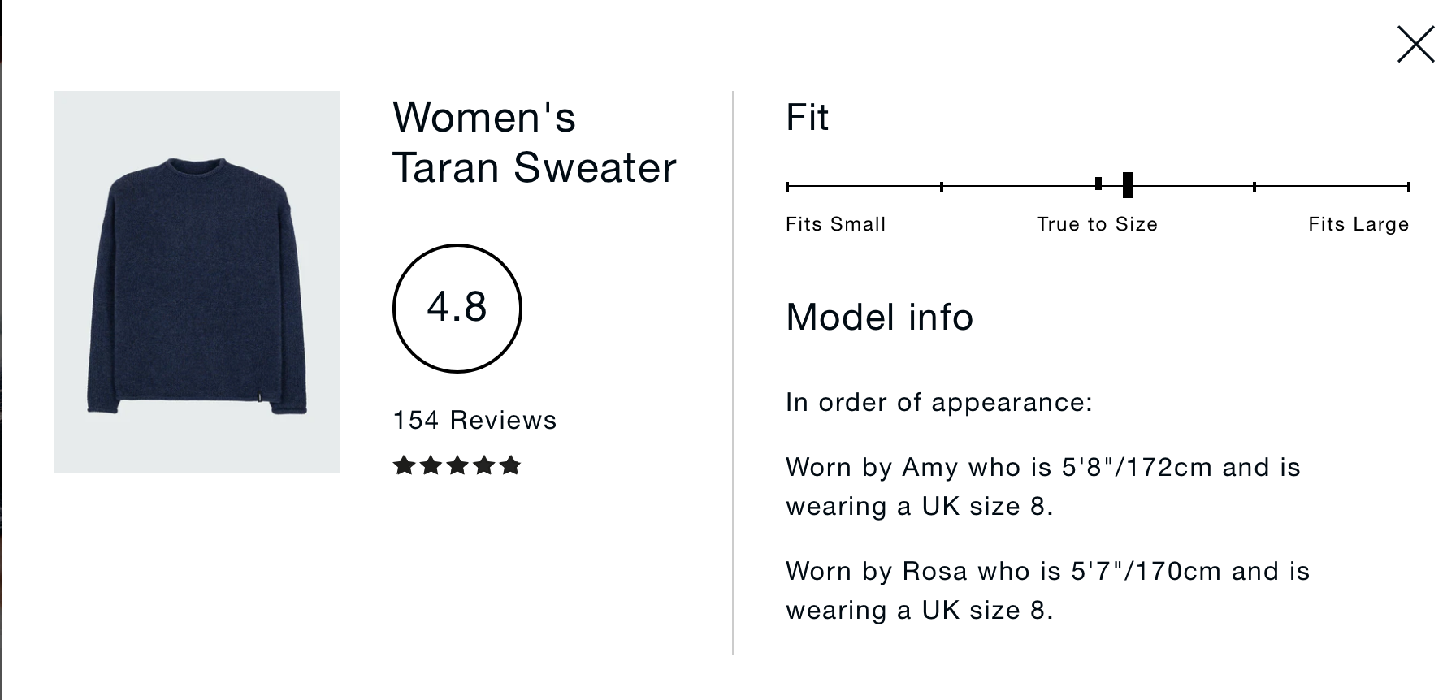Click the far-right tick of the fit scale
Viewport: 1456px width, 700px height.
tap(1409, 187)
